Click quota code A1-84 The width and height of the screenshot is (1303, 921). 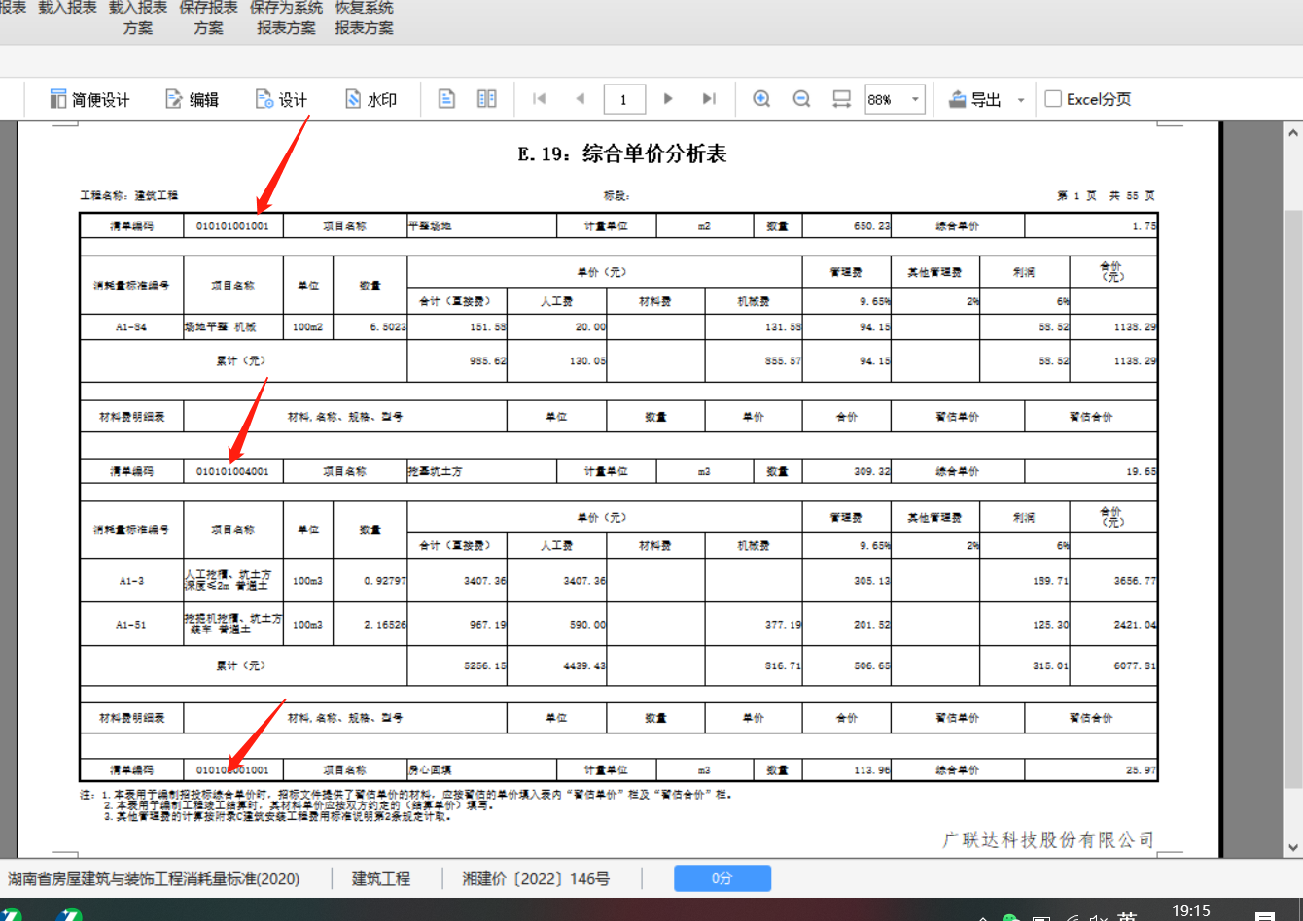click(131, 327)
